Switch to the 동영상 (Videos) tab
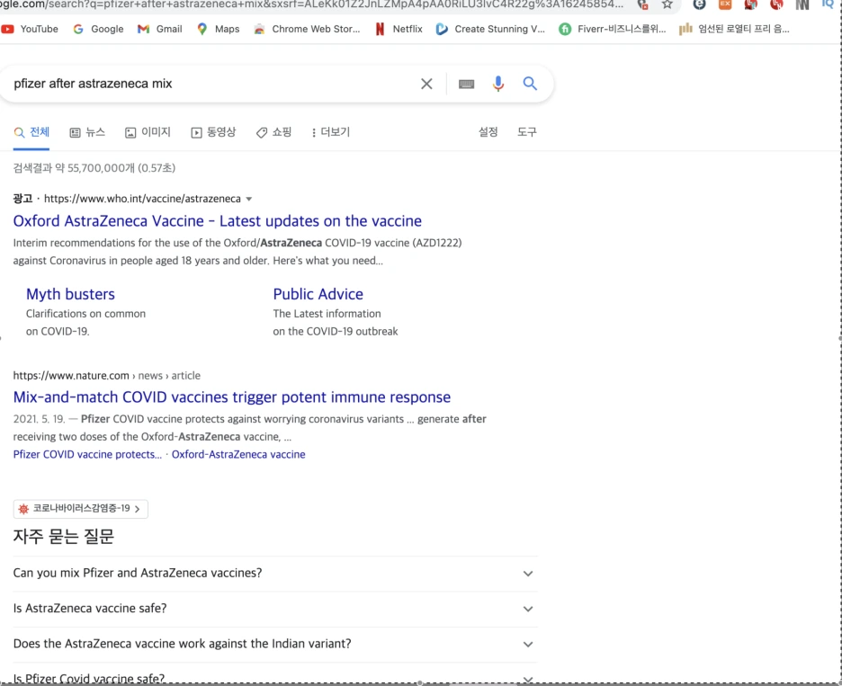This screenshot has height=686, width=842. tap(214, 132)
